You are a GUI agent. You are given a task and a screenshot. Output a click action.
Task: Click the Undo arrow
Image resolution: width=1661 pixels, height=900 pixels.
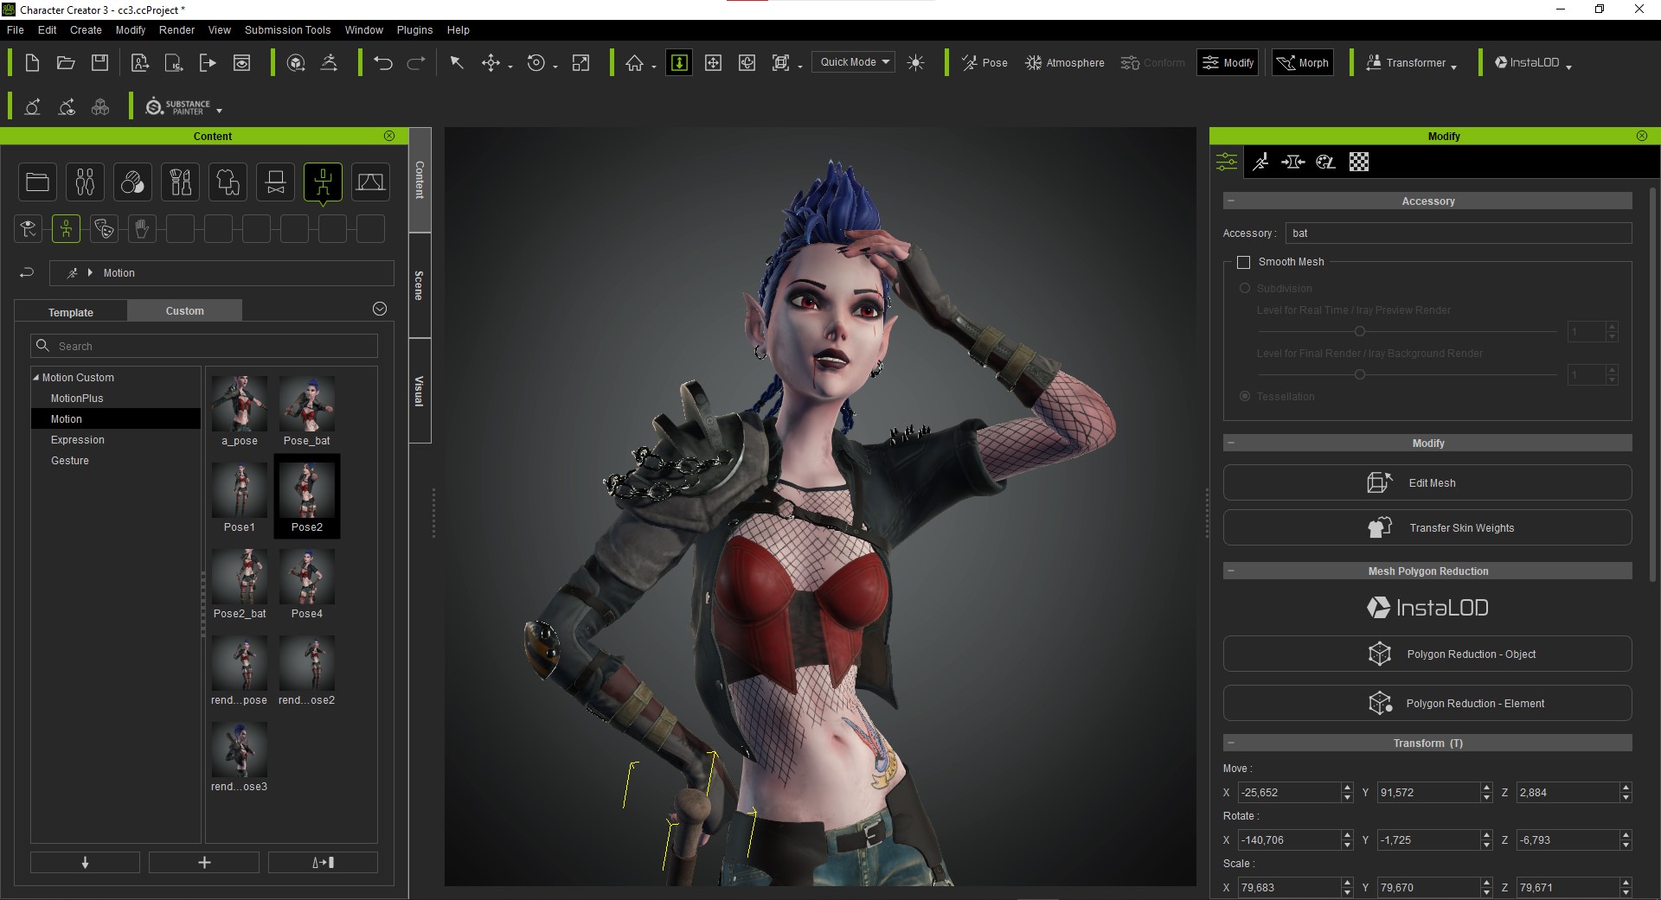pyautogui.click(x=383, y=62)
